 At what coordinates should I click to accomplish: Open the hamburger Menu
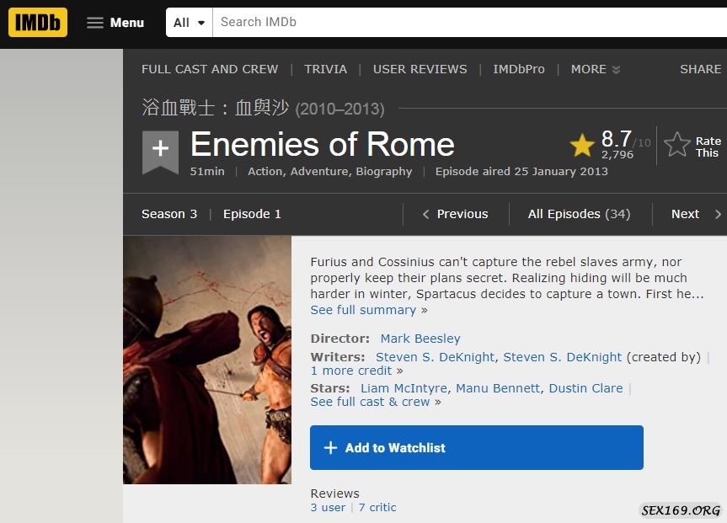pyautogui.click(x=115, y=23)
